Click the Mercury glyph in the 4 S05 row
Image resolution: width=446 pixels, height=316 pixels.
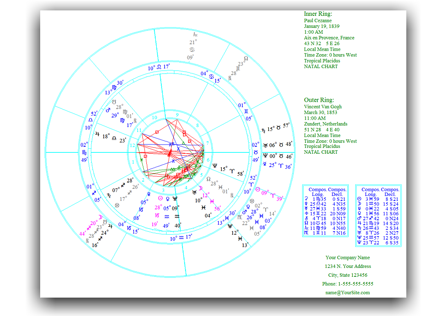[x=359, y=208]
